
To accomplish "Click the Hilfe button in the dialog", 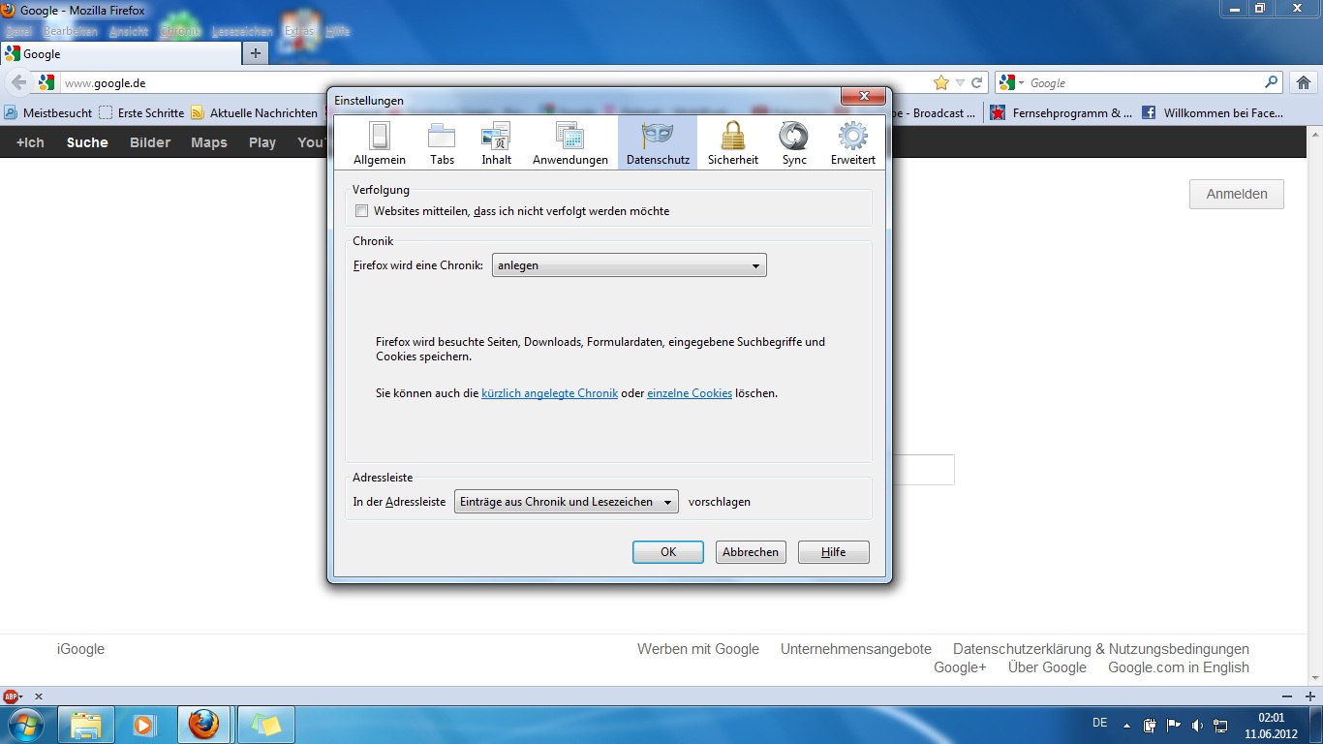I will click(834, 552).
